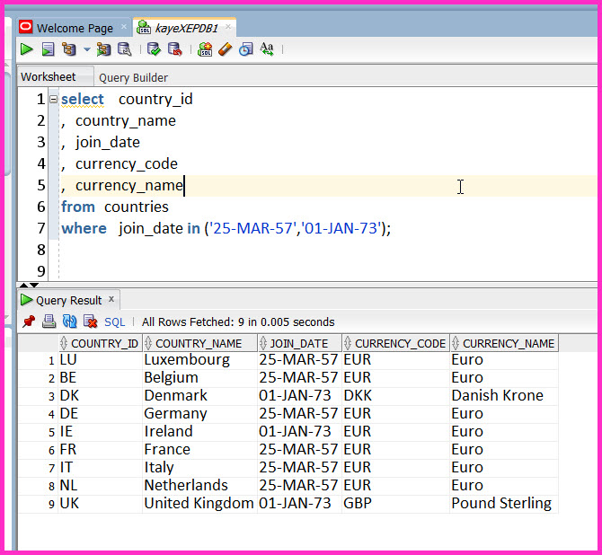Close the Welcome Page tab
The height and width of the screenshot is (555, 602).
coord(124,26)
